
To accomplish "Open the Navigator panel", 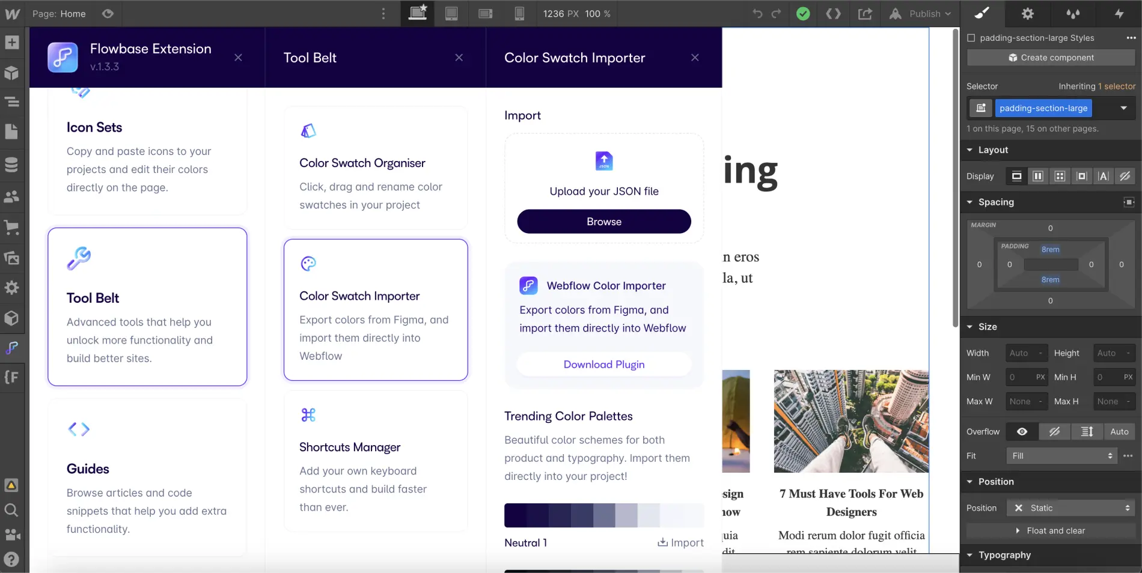I will pyautogui.click(x=11, y=102).
